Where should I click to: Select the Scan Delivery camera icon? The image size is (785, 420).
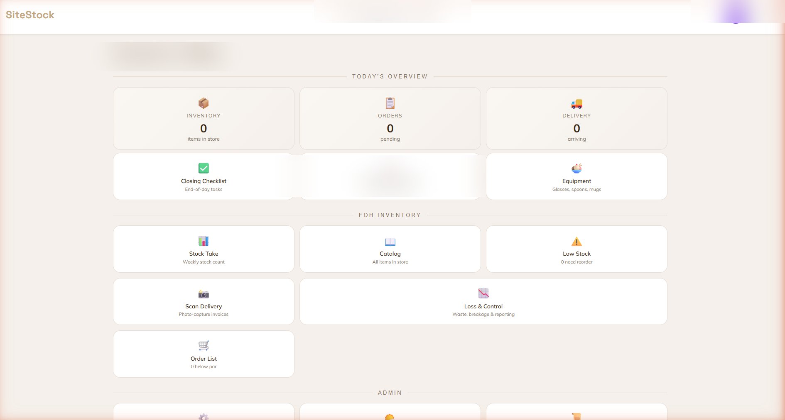coord(204,294)
